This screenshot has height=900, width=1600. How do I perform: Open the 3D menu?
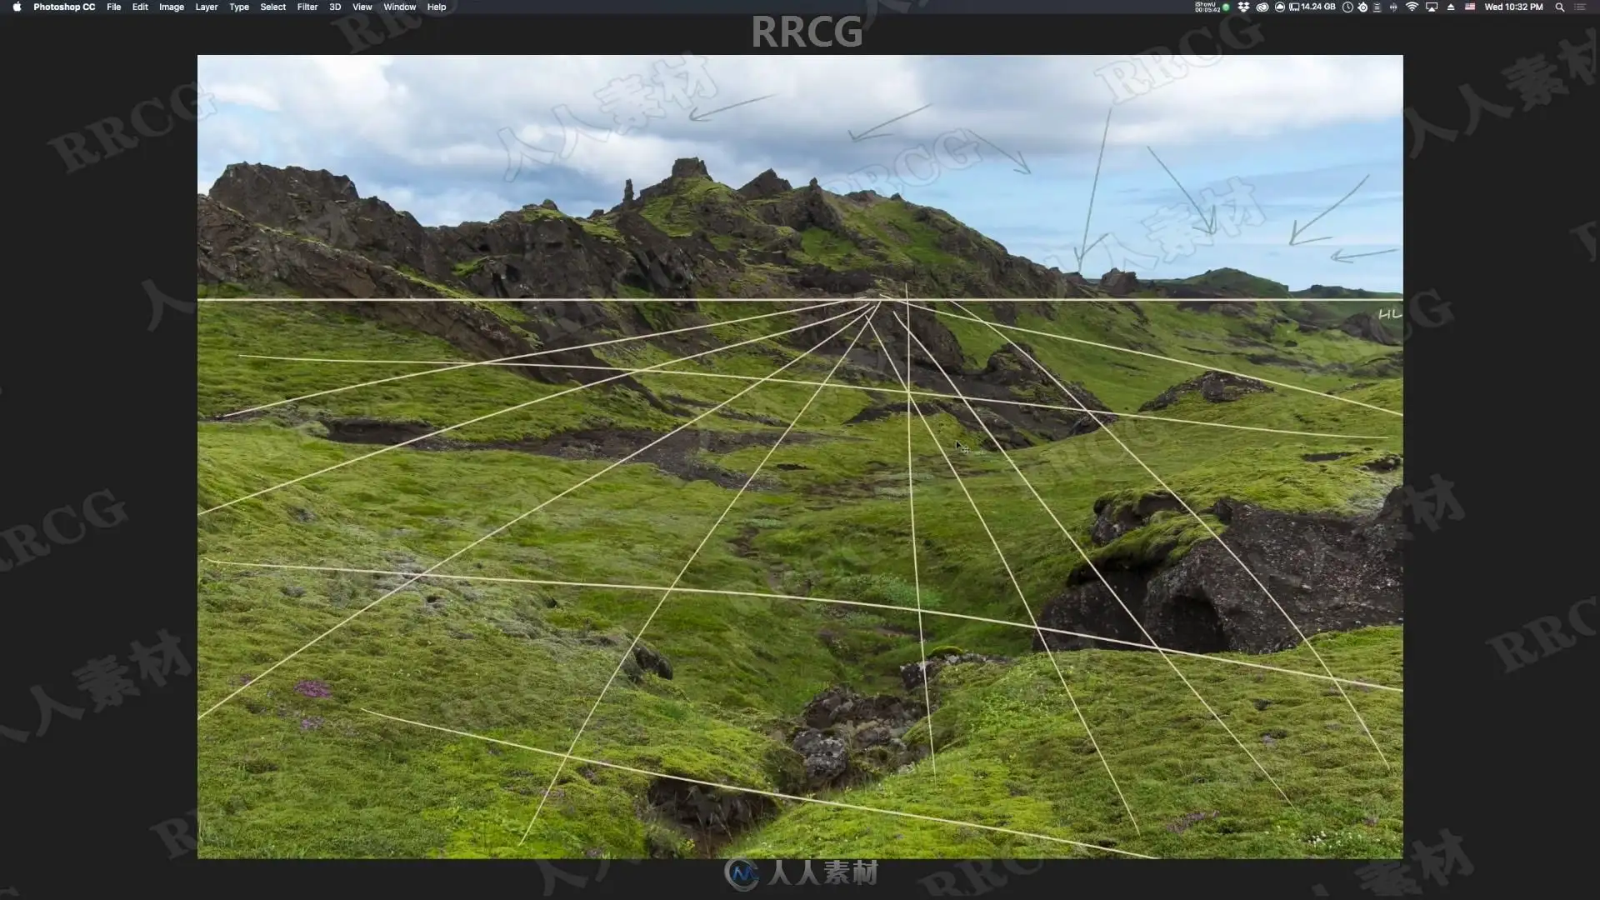coord(335,7)
